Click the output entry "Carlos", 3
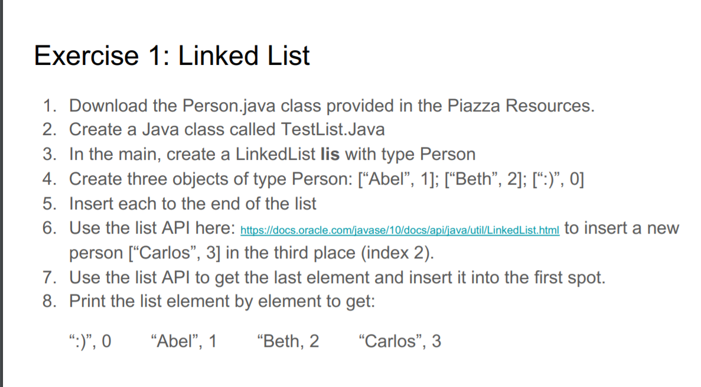This screenshot has width=701, height=387. pos(400,342)
